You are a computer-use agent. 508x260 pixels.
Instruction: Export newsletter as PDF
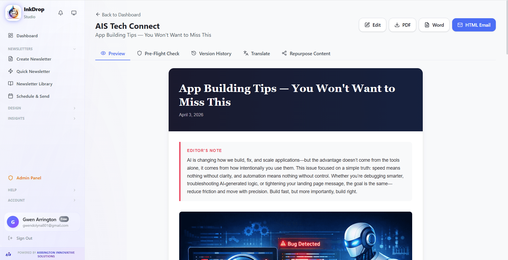coord(402,25)
